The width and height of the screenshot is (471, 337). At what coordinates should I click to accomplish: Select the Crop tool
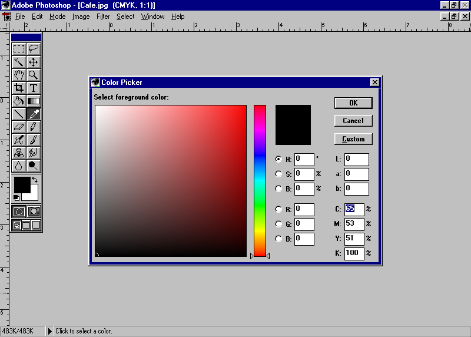19,88
